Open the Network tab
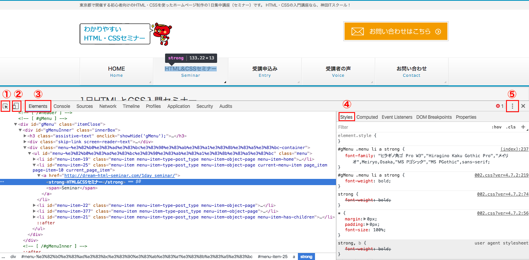This screenshot has width=529, height=260. point(108,106)
